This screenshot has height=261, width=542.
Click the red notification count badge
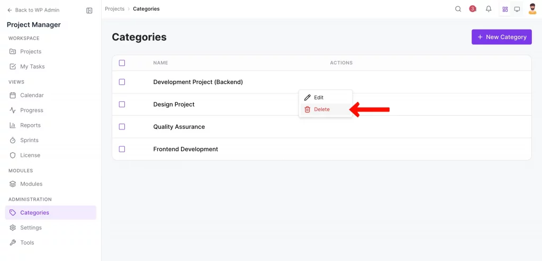point(473,9)
